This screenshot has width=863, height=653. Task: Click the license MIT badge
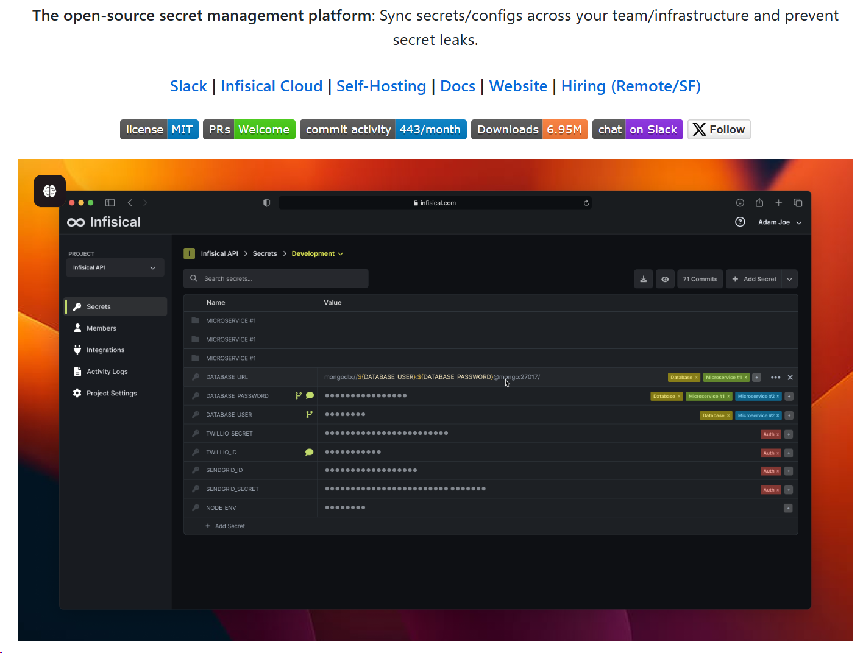point(159,130)
